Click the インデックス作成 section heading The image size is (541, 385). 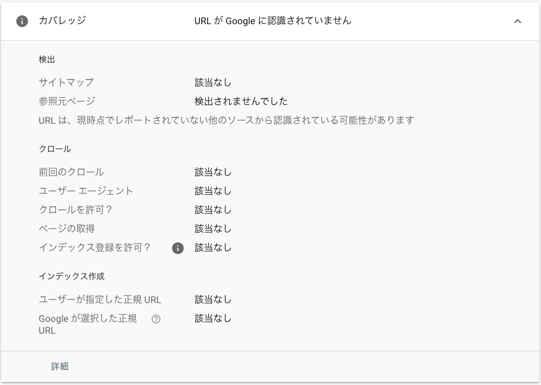click(71, 277)
